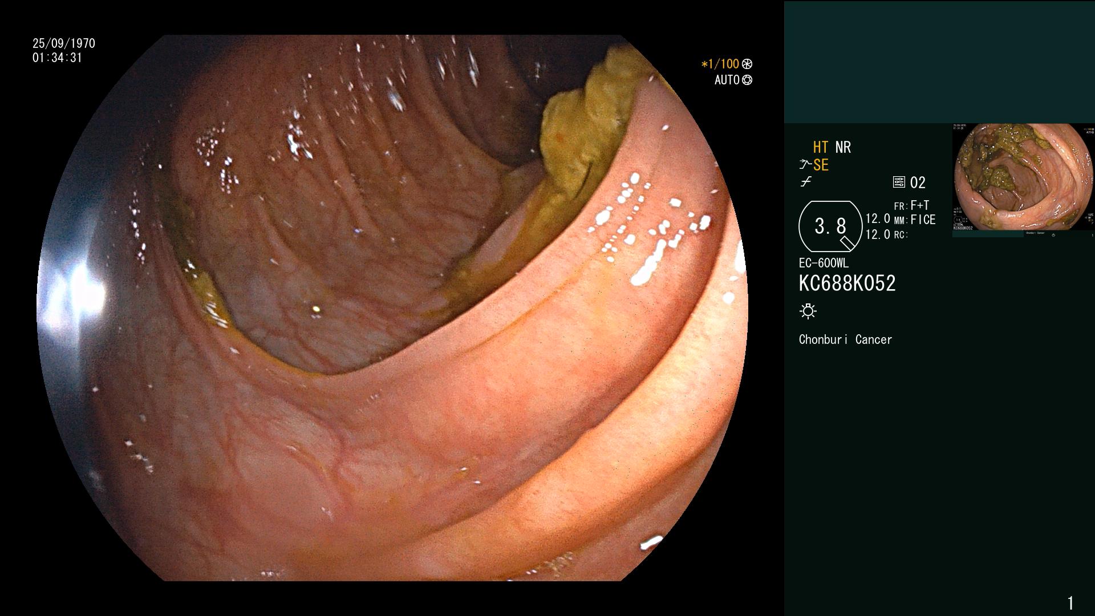Click the iris icon next to AUTO
Image resolution: width=1095 pixels, height=616 pixels.
point(747,80)
